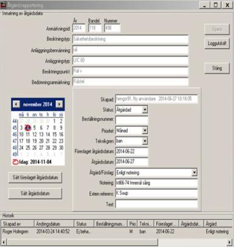Click Sätt åtgärdsdatum button
The height and width of the screenshot is (247, 234).
click(35, 194)
